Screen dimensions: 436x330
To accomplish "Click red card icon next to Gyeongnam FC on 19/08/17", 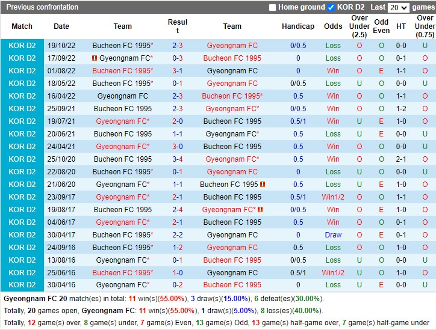I will click(260, 210).
